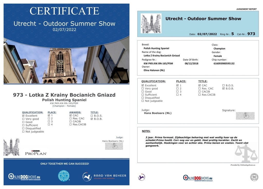Click the Utrecht street sketch thumbnail in the report header

click(151, 23)
